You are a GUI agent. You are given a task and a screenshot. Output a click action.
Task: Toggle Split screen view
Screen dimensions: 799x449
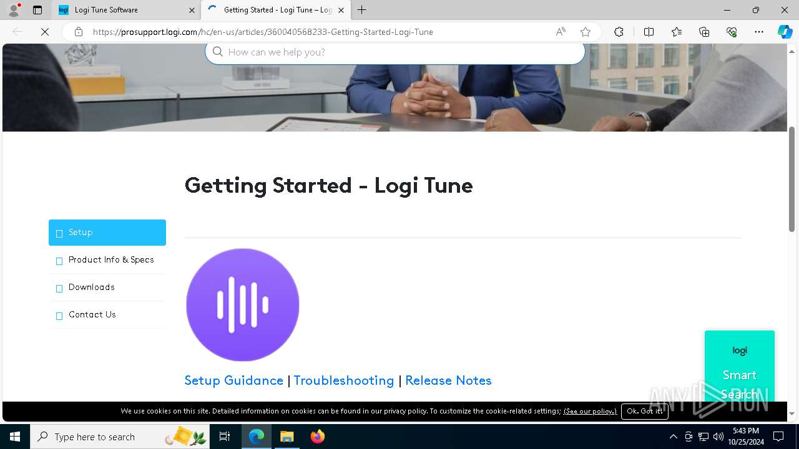coord(649,32)
